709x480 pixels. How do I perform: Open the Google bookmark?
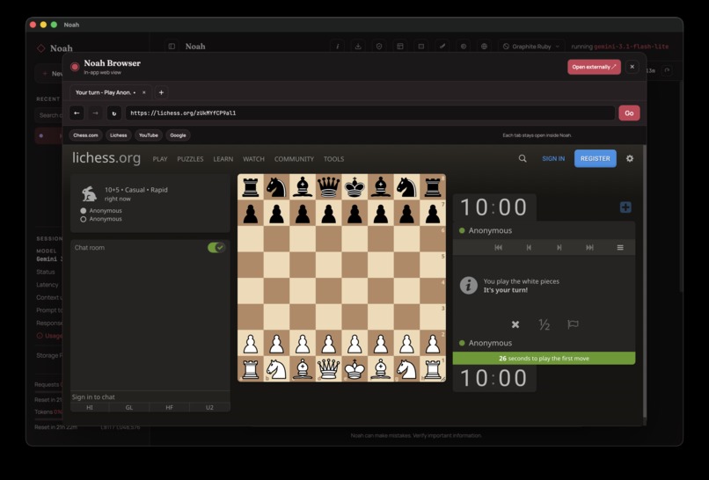179,135
